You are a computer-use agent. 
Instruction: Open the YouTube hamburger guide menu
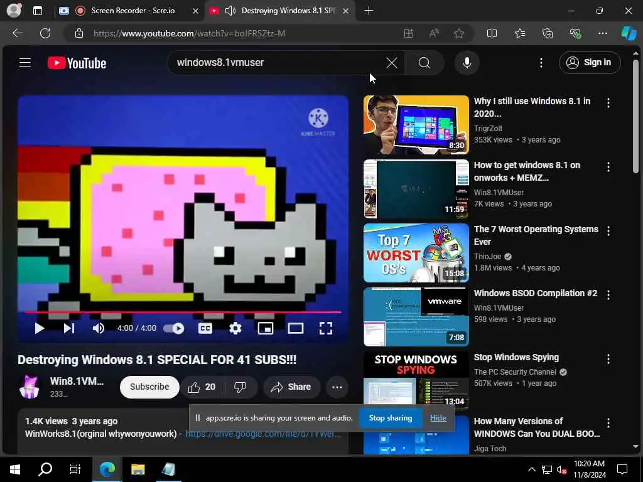(x=25, y=62)
